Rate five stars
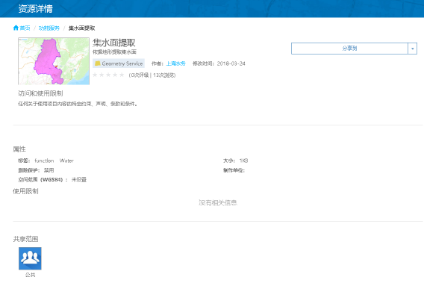424x283 pixels. click(x=122, y=75)
